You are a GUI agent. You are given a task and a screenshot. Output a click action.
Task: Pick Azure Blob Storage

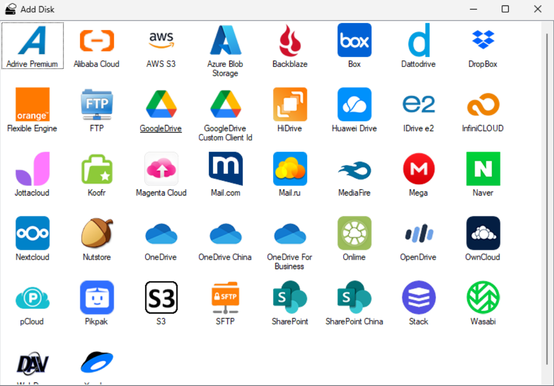[225, 40]
